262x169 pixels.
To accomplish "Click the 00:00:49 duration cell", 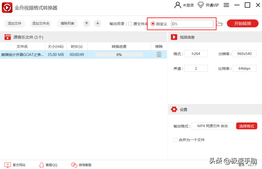I will tap(77, 54).
